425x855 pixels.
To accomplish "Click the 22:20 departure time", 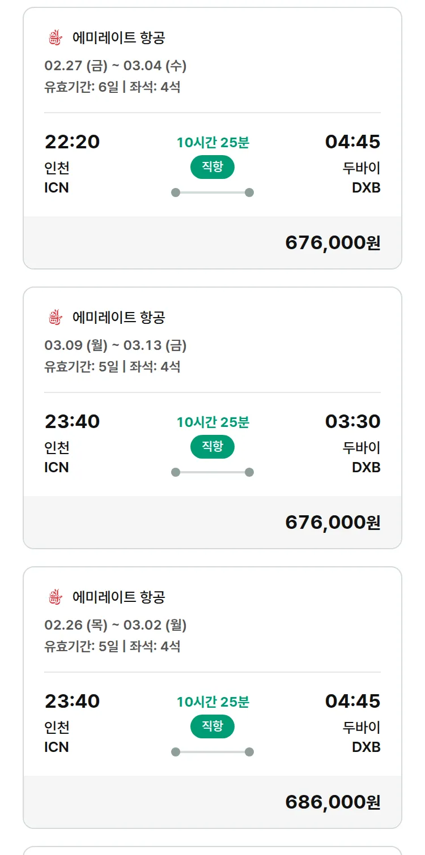I will (72, 142).
